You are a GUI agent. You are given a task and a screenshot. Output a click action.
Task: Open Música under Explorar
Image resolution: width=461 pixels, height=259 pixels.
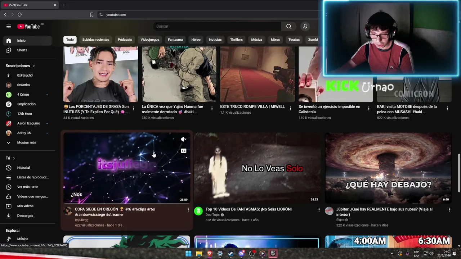(x=27, y=239)
